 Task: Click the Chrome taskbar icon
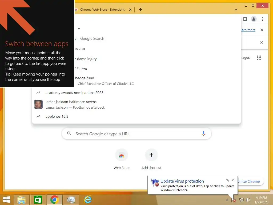pos(54,200)
